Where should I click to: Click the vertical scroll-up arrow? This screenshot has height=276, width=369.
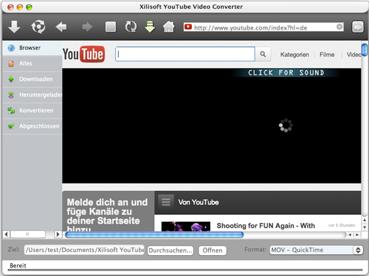pyautogui.click(x=364, y=220)
